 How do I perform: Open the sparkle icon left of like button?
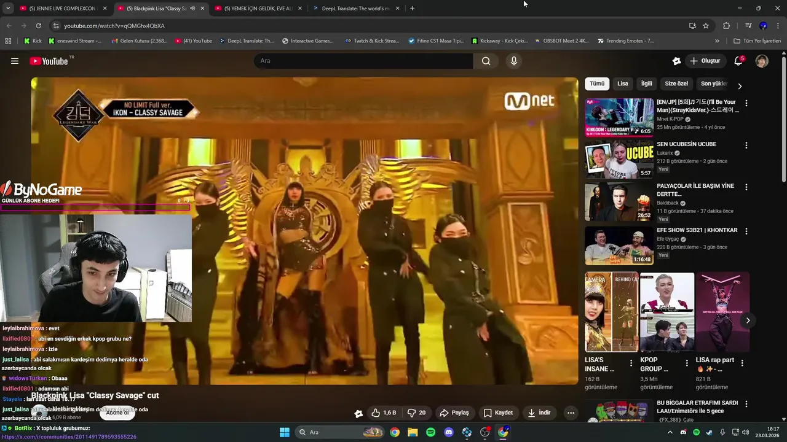pyautogui.click(x=358, y=413)
